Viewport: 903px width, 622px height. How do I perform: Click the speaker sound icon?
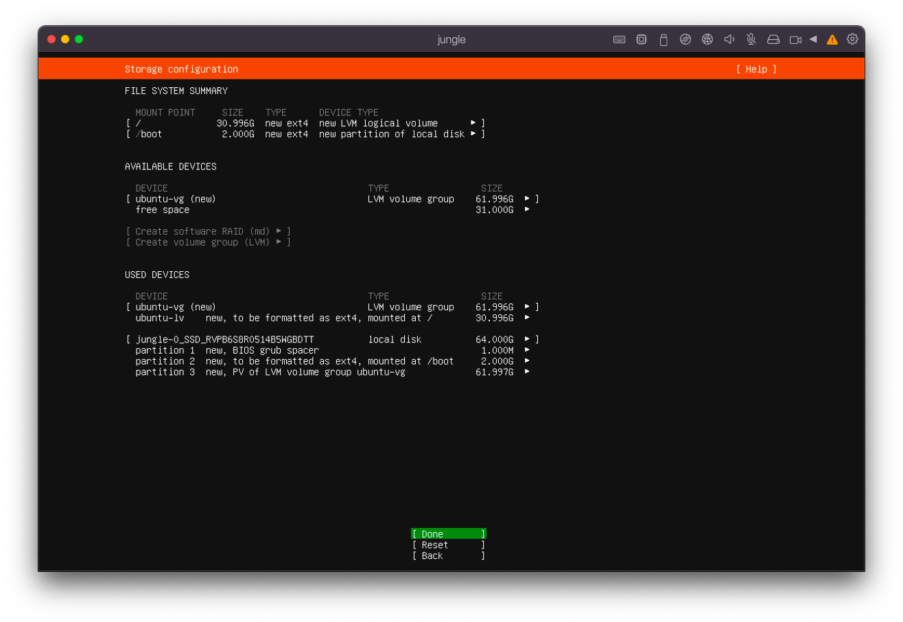(x=729, y=39)
